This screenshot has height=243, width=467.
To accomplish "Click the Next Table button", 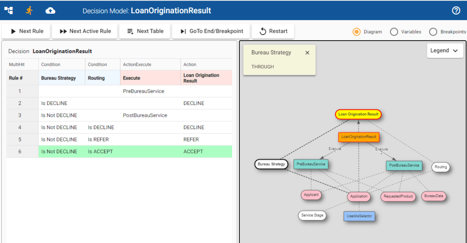I will tap(145, 31).
